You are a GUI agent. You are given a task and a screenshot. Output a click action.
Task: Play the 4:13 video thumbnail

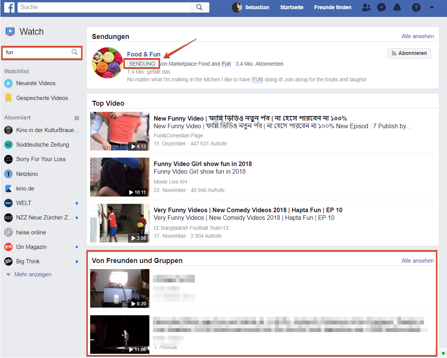click(120, 131)
